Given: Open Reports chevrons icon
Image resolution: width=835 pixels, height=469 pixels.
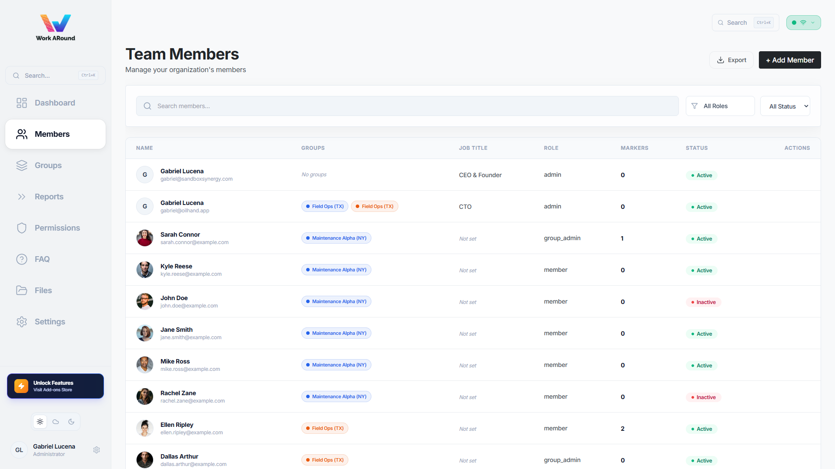Looking at the screenshot, I should click(22, 197).
